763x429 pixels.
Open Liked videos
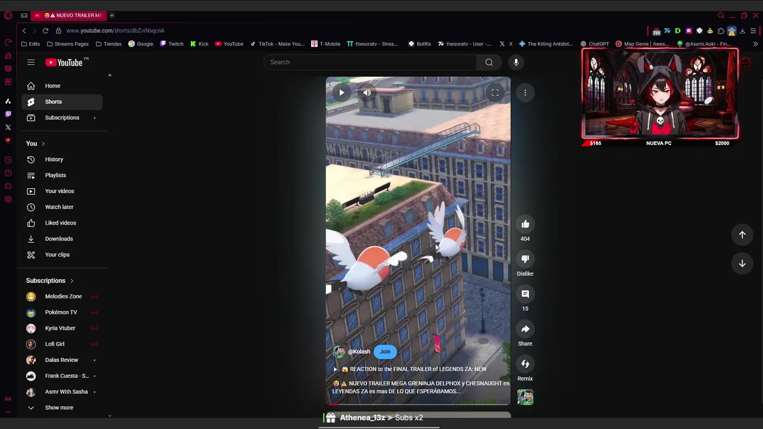62,223
